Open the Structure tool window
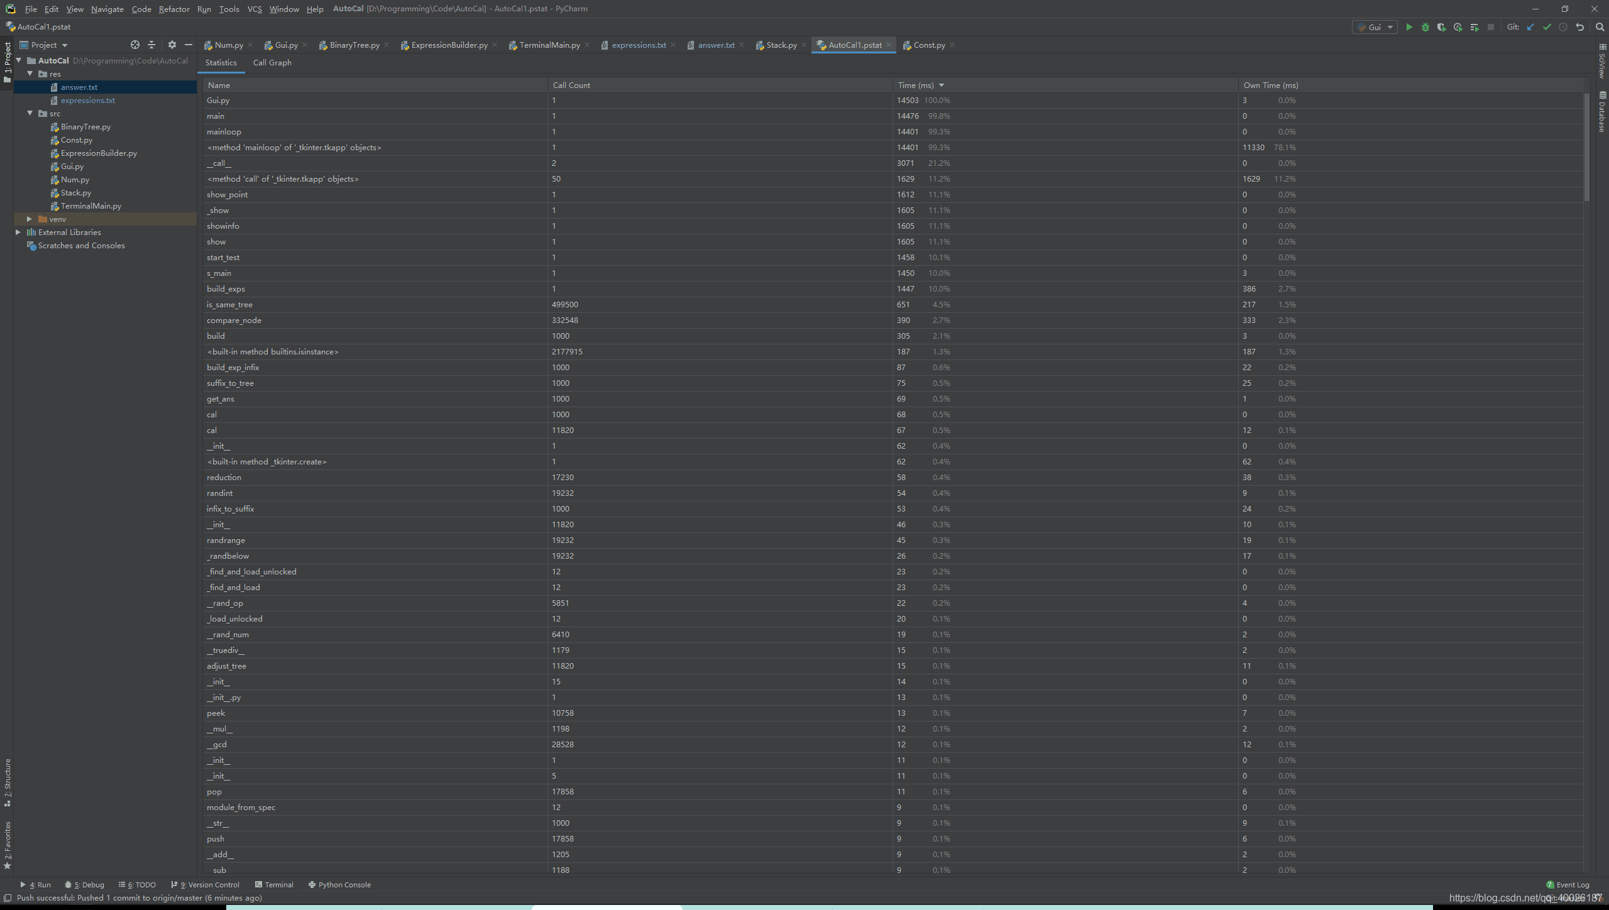Screen dimensions: 1609x910 coord(8,782)
